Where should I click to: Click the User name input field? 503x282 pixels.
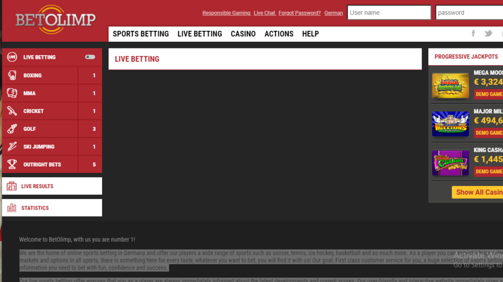coord(389,13)
